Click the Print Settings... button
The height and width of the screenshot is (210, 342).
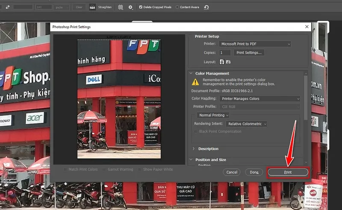tap(249, 52)
